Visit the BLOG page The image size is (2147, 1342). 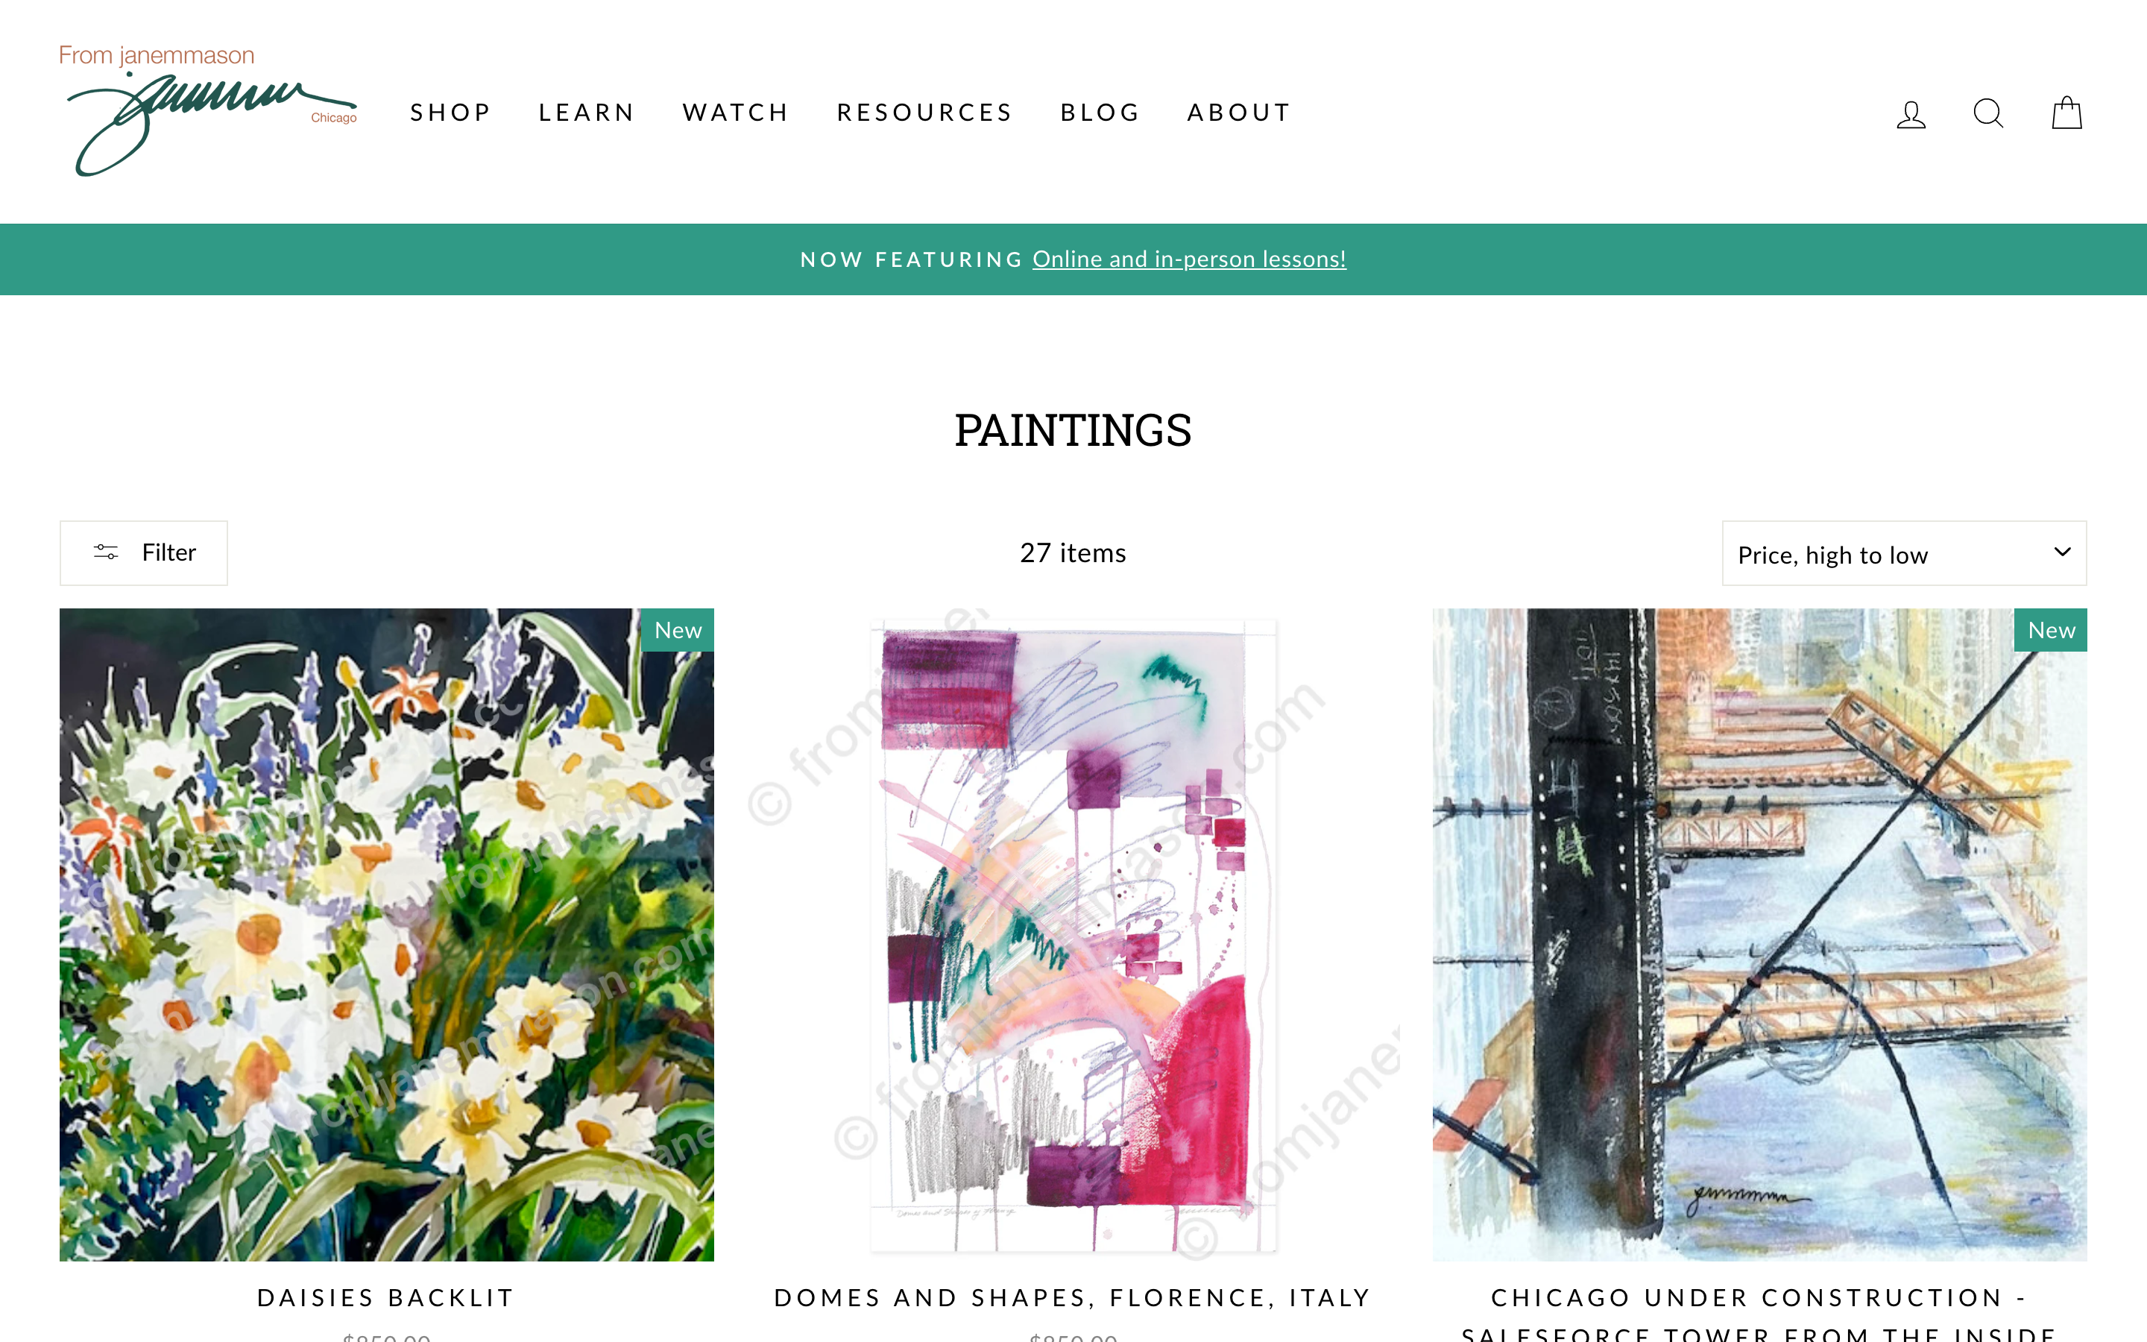click(x=1100, y=113)
